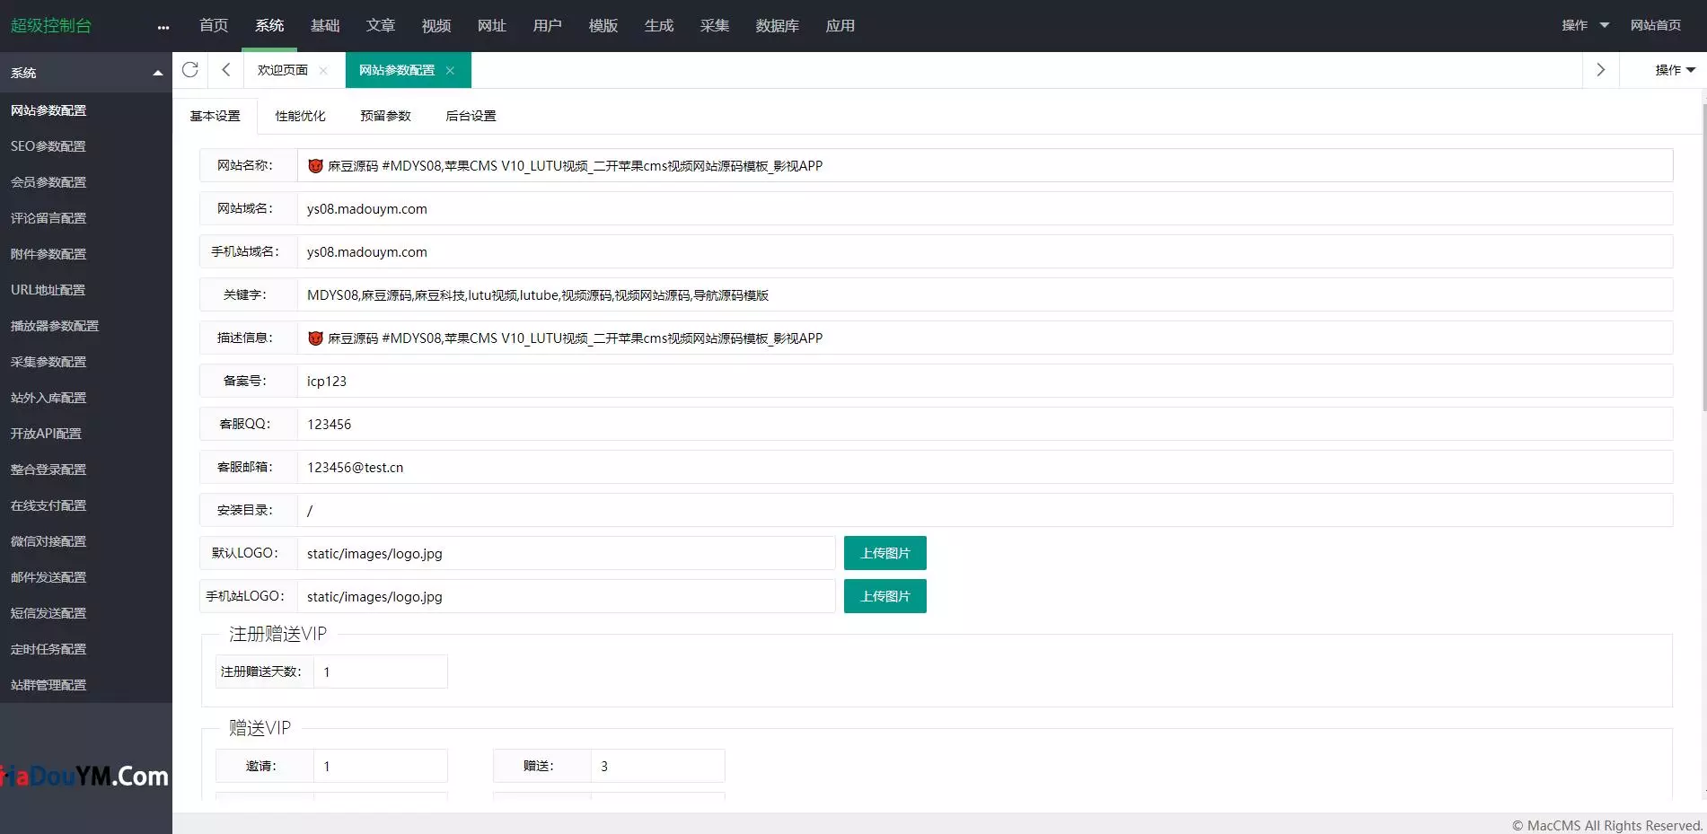
Task: Open the 操作 dropdown in tab bar
Action: [1675, 70]
